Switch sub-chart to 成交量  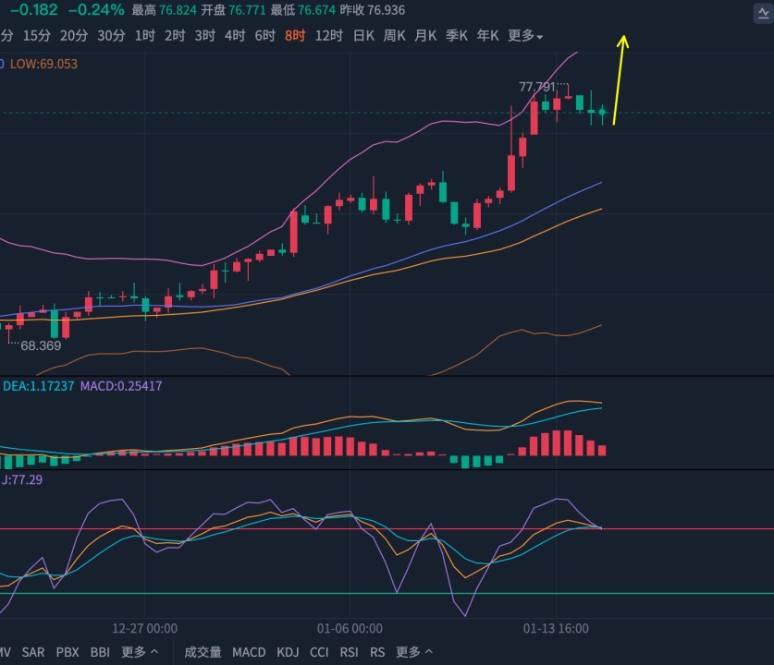point(203,652)
